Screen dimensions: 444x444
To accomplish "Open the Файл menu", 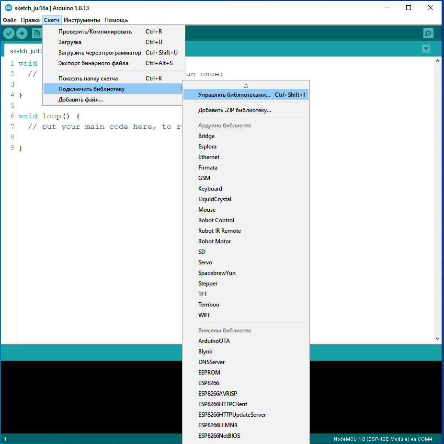I will (x=10, y=20).
